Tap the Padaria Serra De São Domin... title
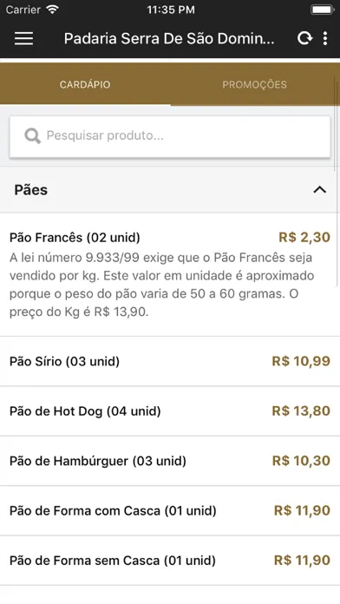 point(169,38)
